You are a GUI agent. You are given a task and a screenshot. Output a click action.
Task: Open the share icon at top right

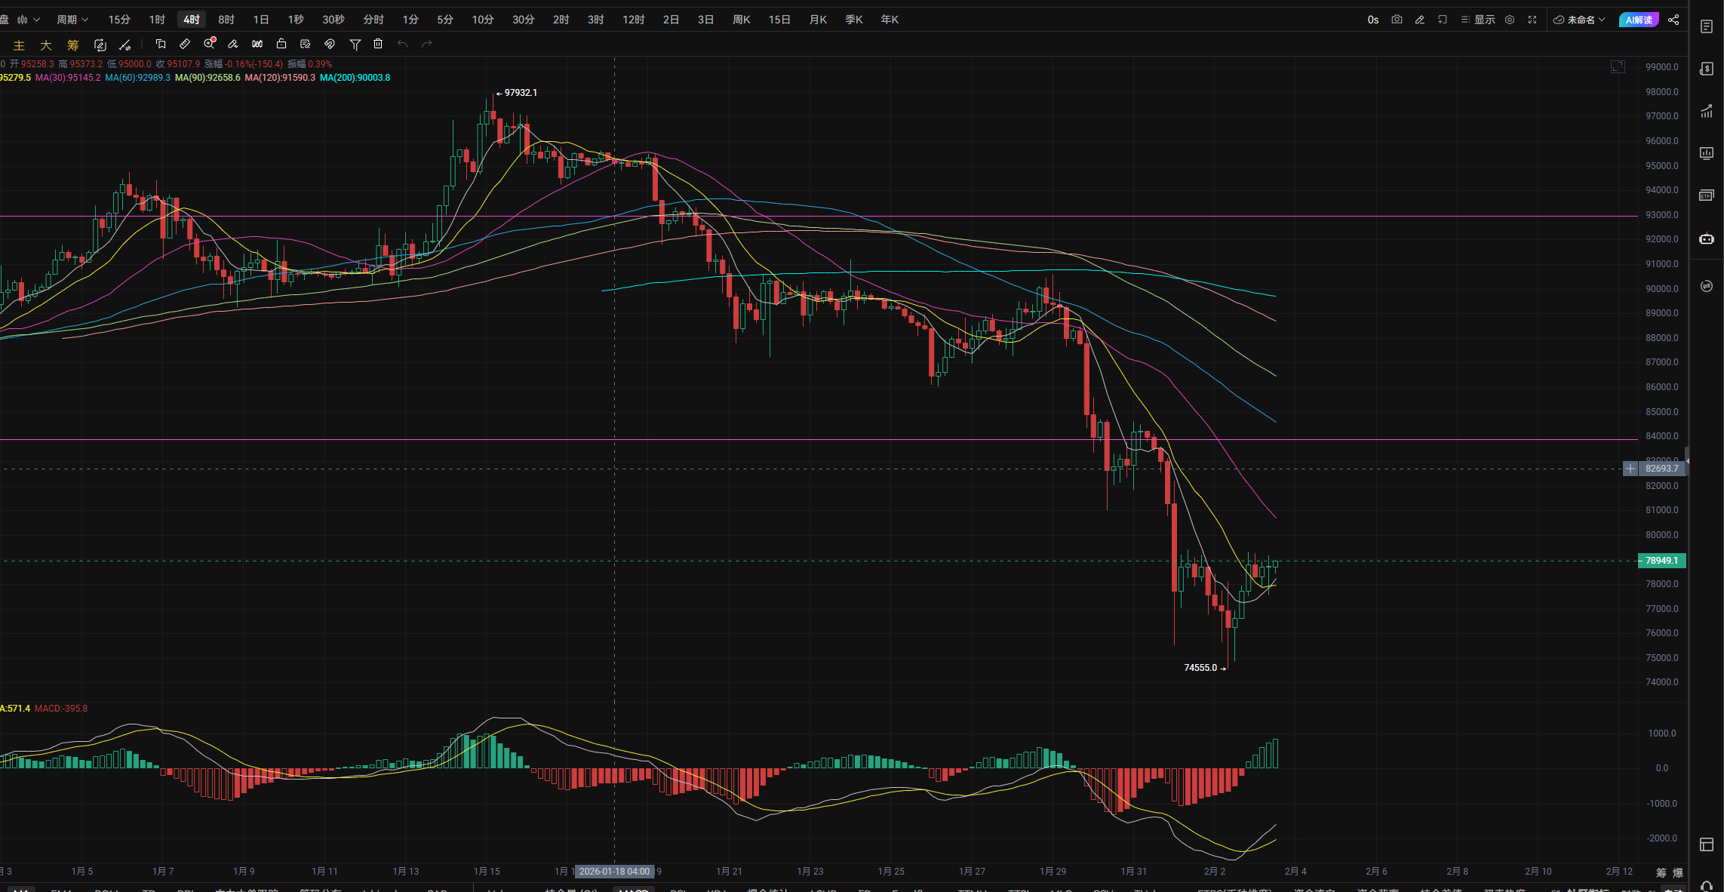click(1673, 20)
